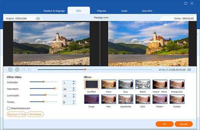Viewport: 200px width, 130px height.
Task: Select the Stars filter
Action: pos(143,99)
